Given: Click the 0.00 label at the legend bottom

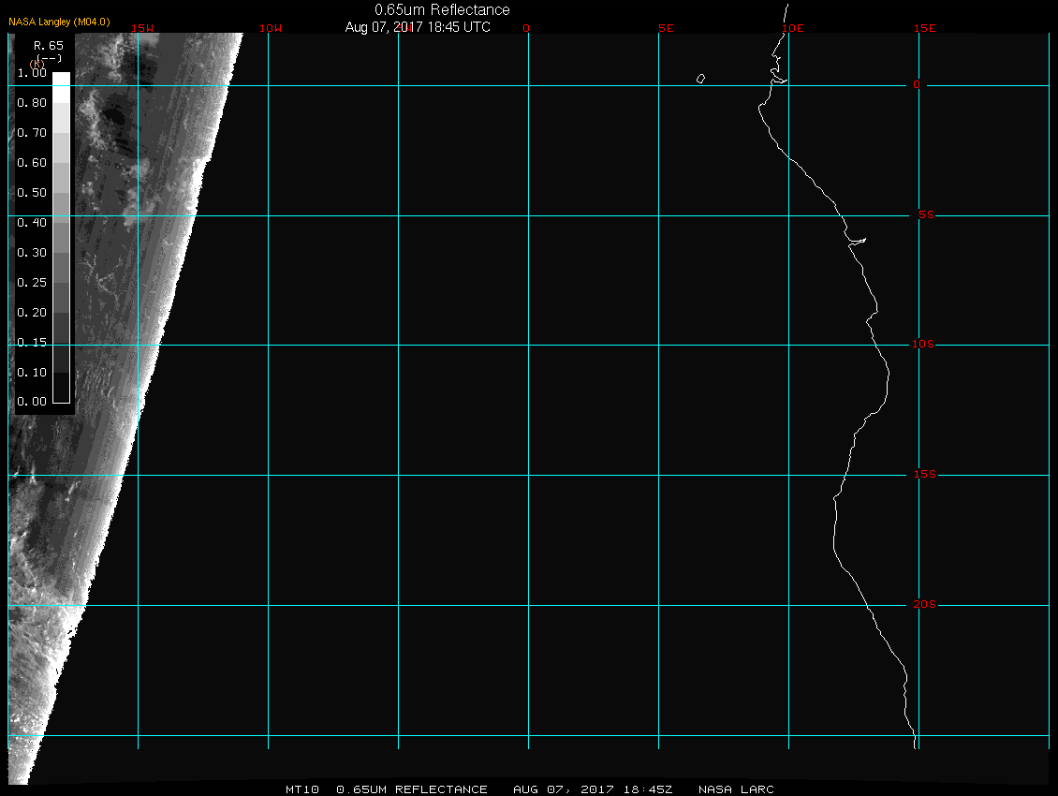Looking at the screenshot, I should click(x=32, y=402).
